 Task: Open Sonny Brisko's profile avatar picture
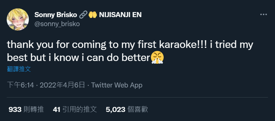pos(18,19)
